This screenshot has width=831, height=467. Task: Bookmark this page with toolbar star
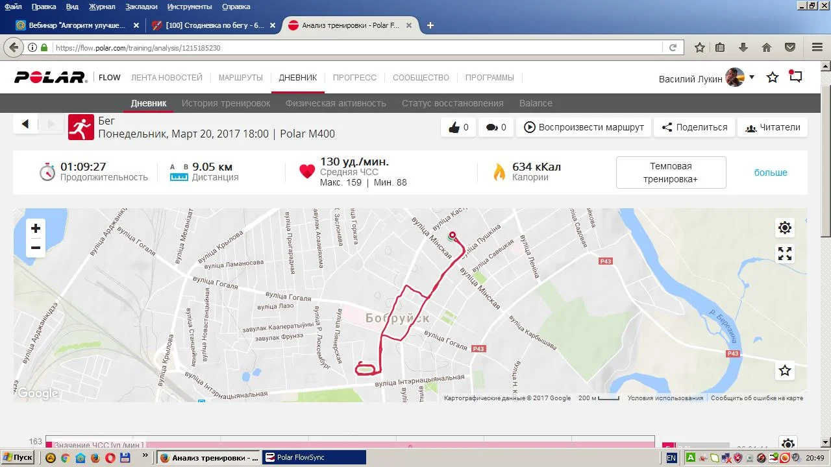(x=700, y=47)
